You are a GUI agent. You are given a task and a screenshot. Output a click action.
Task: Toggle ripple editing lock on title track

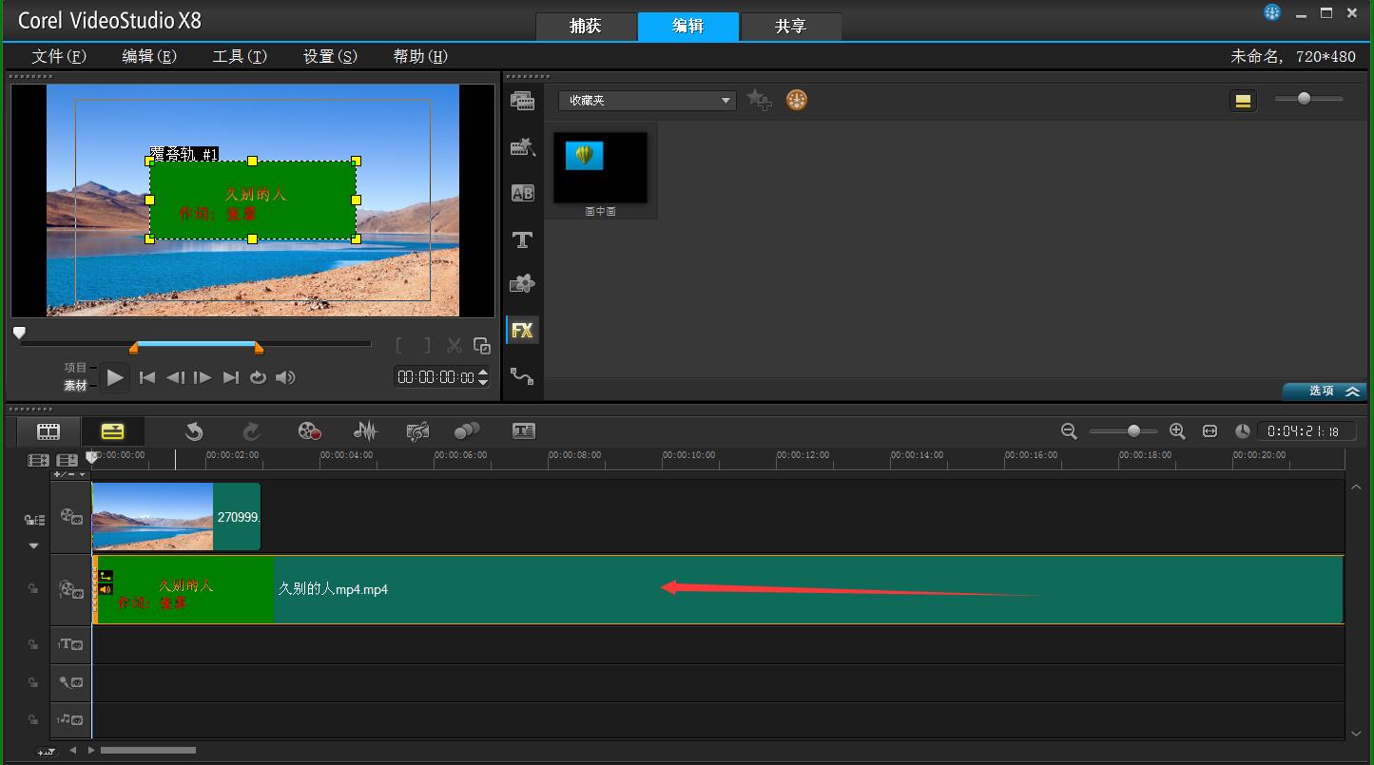pos(33,644)
